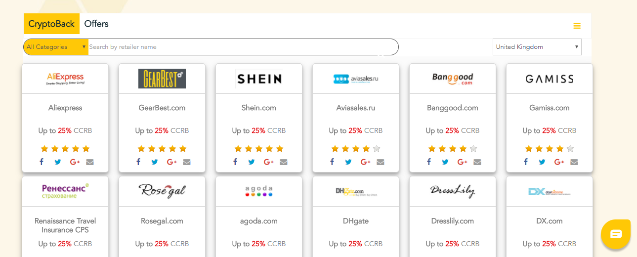The width and height of the screenshot is (637, 257).
Task: Share Shein.com offer on Google Plus
Action: click(268, 162)
